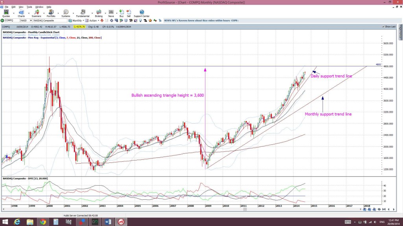Image resolution: width=403 pixels, height=226 pixels.
Task: Click the chart scrollbar left arrow
Action: 4,210
